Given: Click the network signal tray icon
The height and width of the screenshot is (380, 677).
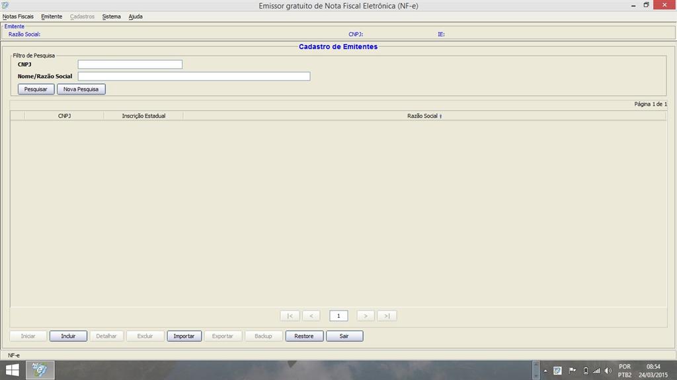Looking at the screenshot, I should 596,371.
